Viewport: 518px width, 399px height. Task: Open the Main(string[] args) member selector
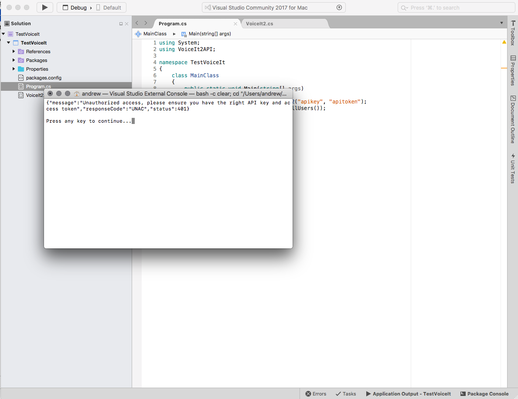(x=210, y=34)
